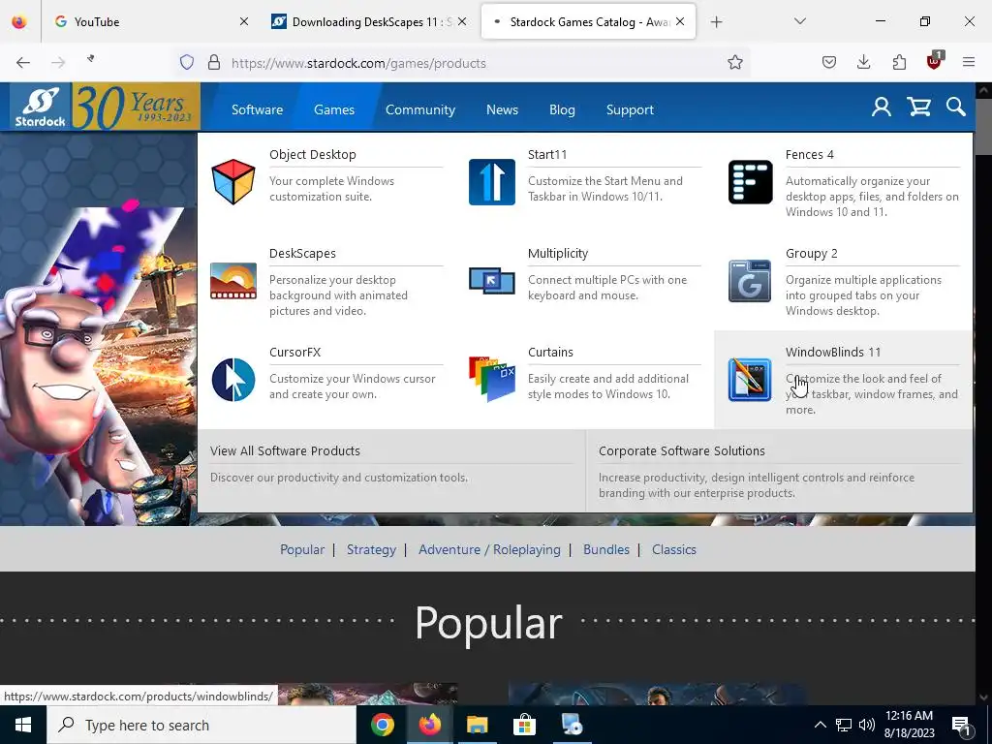Close the YouTube tab

[x=243, y=21]
